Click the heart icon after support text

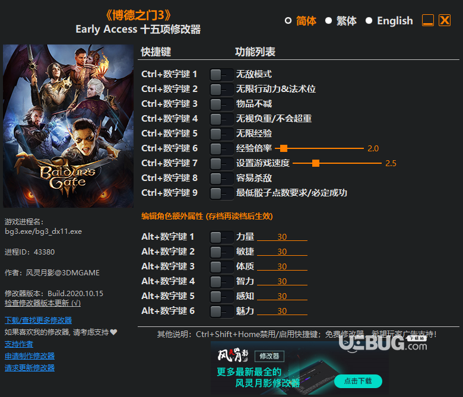point(114,332)
